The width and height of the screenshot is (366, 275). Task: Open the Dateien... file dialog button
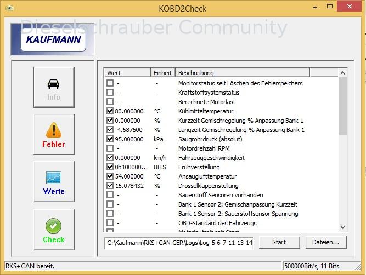point(326,242)
